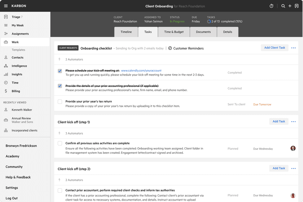Open options menu for Client kick off step 1
This screenshot has height=202, width=303.
coord(293,121)
